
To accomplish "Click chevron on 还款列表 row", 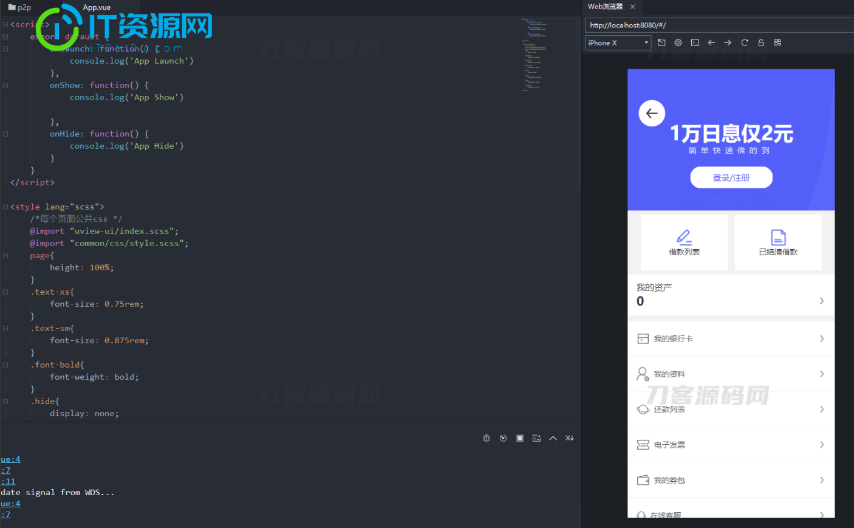I will pyautogui.click(x=821, y=409).
